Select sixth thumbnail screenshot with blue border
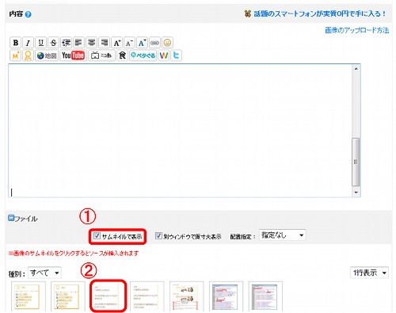The width and height of the screenshot is (396, 313). click(226, 296)
